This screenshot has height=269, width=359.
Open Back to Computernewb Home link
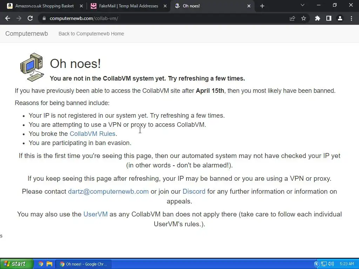click(x=91, y=34)
